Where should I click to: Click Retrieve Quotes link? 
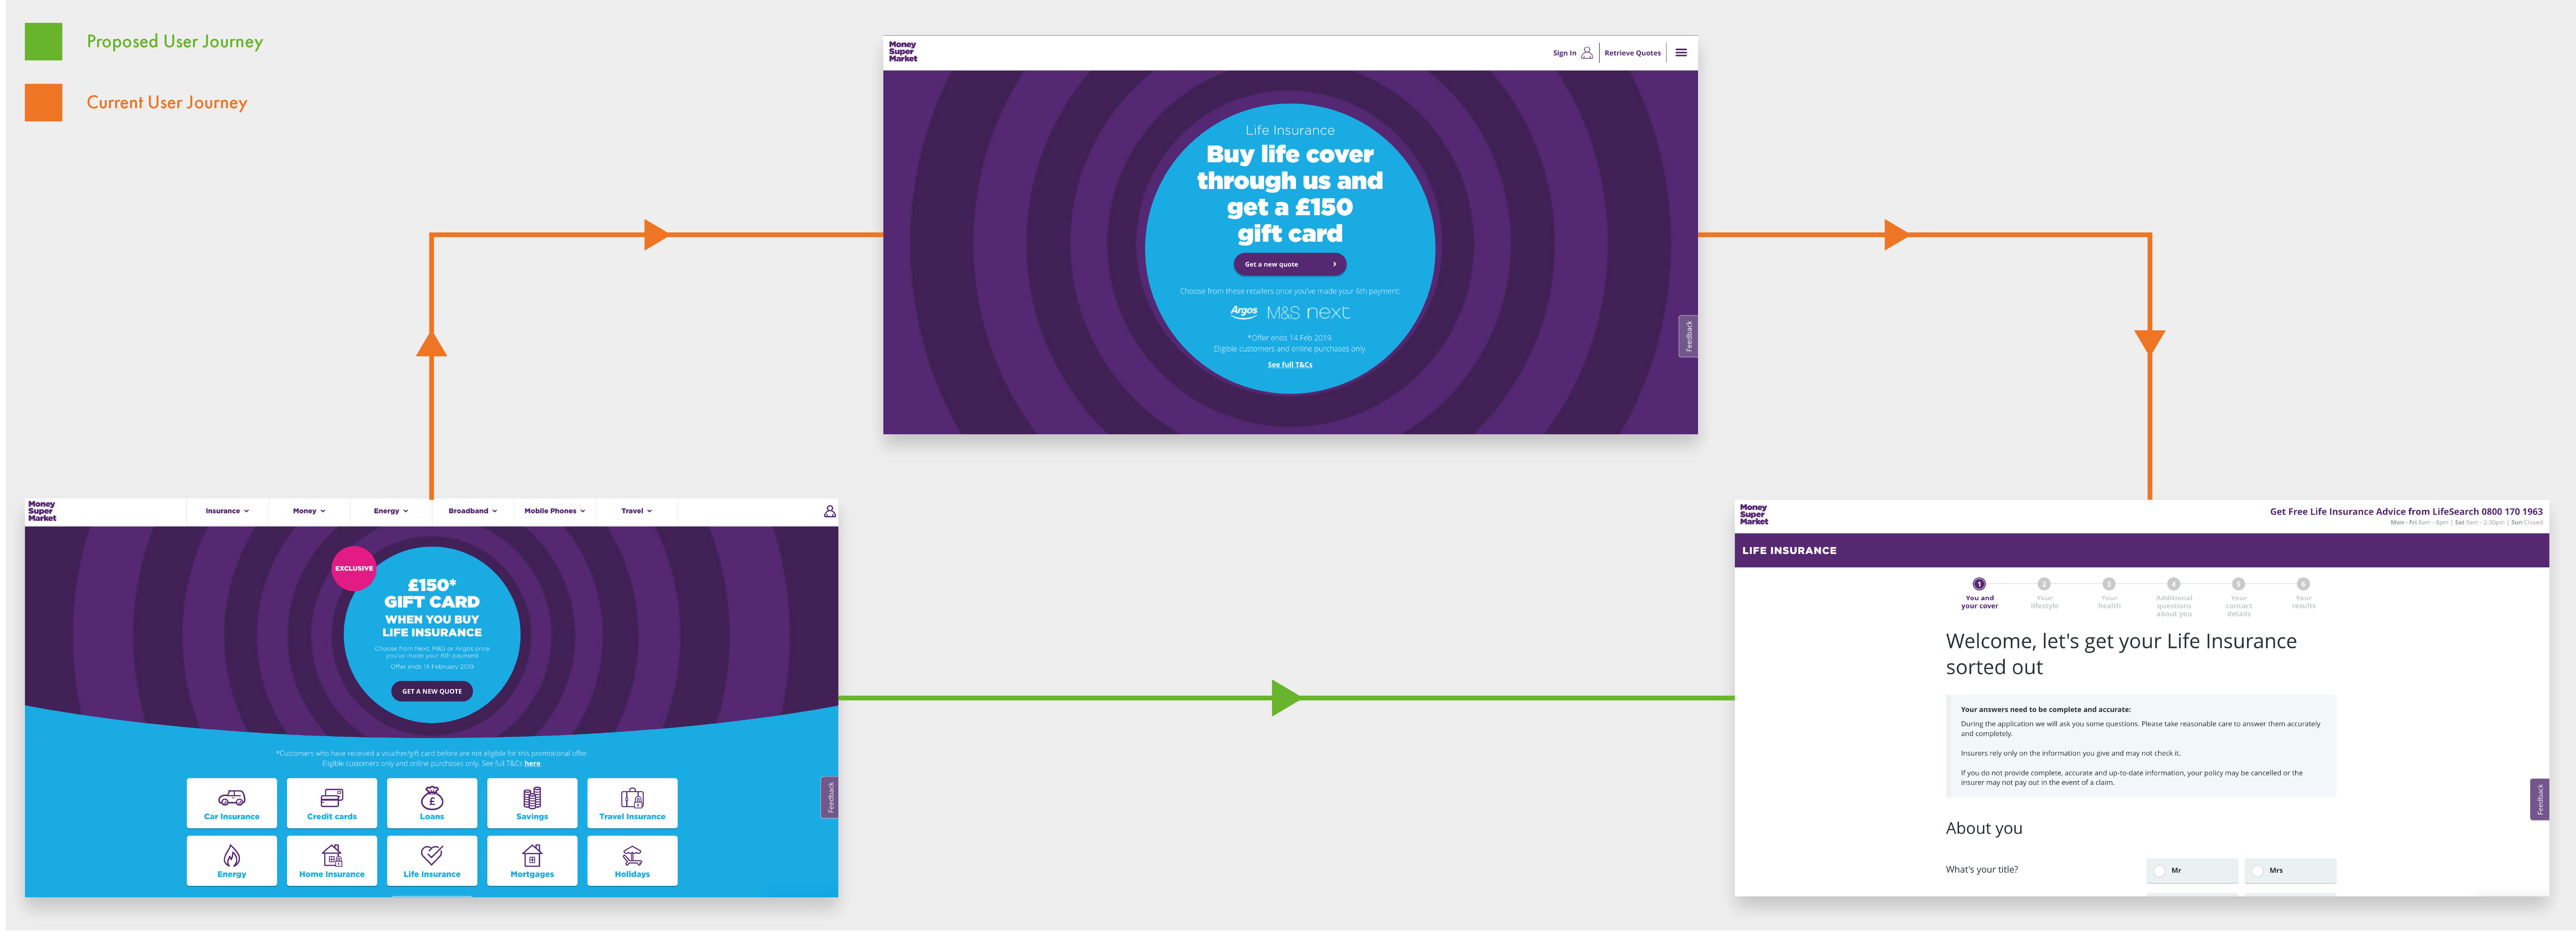click(1632, 53)
